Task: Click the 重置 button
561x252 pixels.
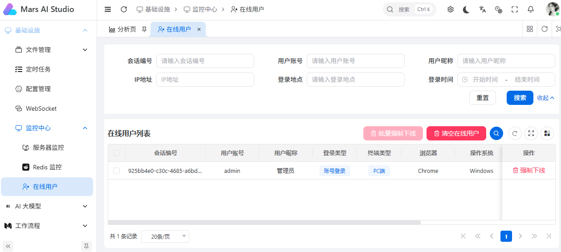Action: point(483,98)
